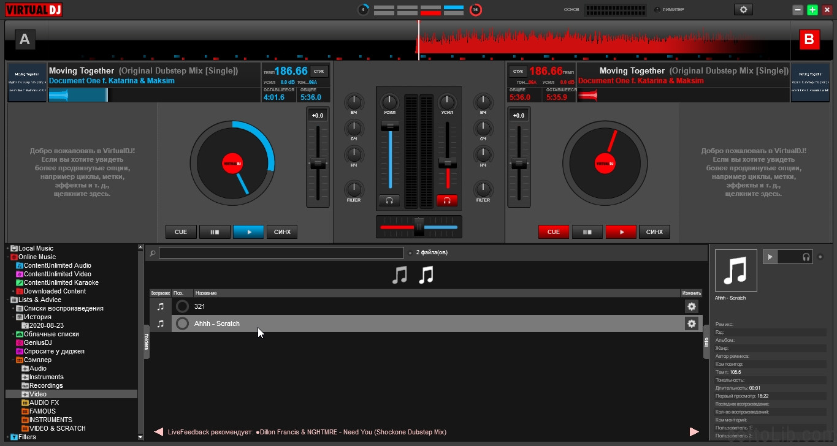The image size is (837, 446).
Task: Open settings gear for sample 321
Action: [x=692, y=306]
